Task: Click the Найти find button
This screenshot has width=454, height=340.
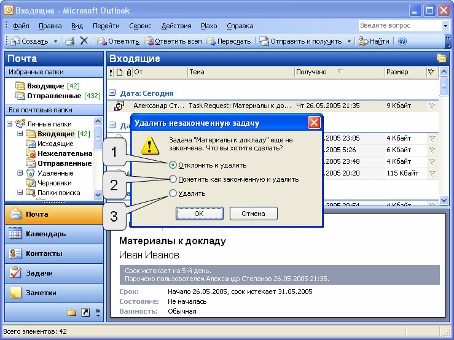Action: coord(374,41)
